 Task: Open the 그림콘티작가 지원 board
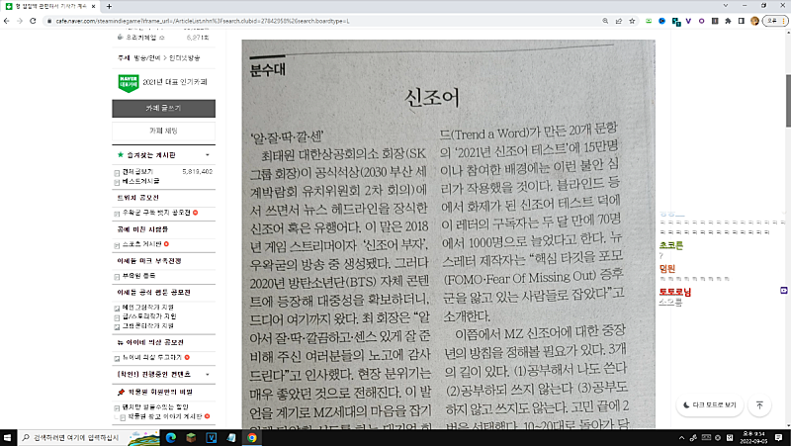[x=148, y=326]
